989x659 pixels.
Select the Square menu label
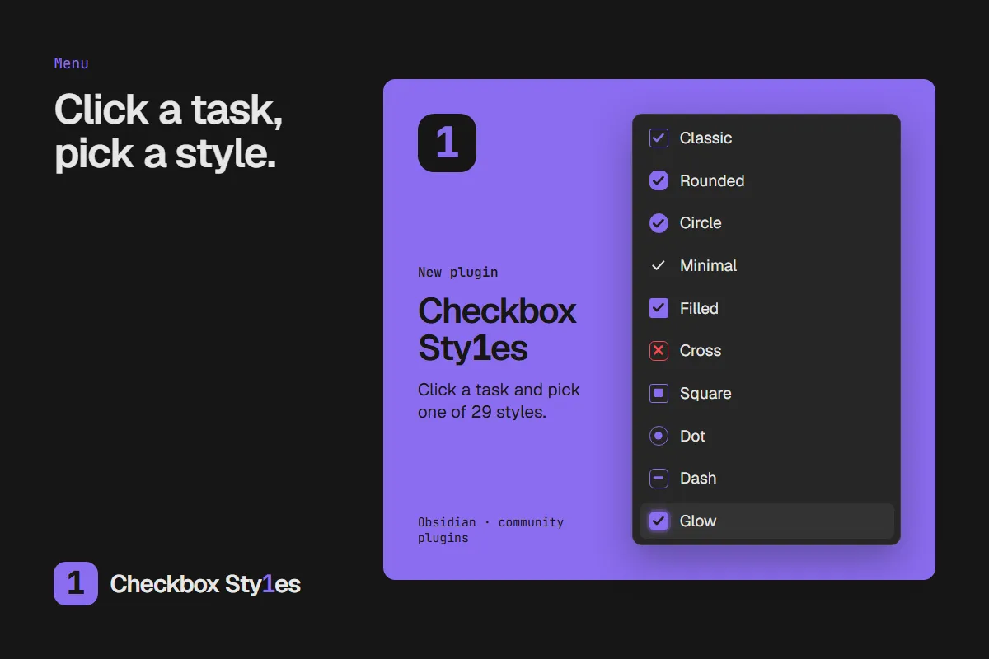pos(705,394)
